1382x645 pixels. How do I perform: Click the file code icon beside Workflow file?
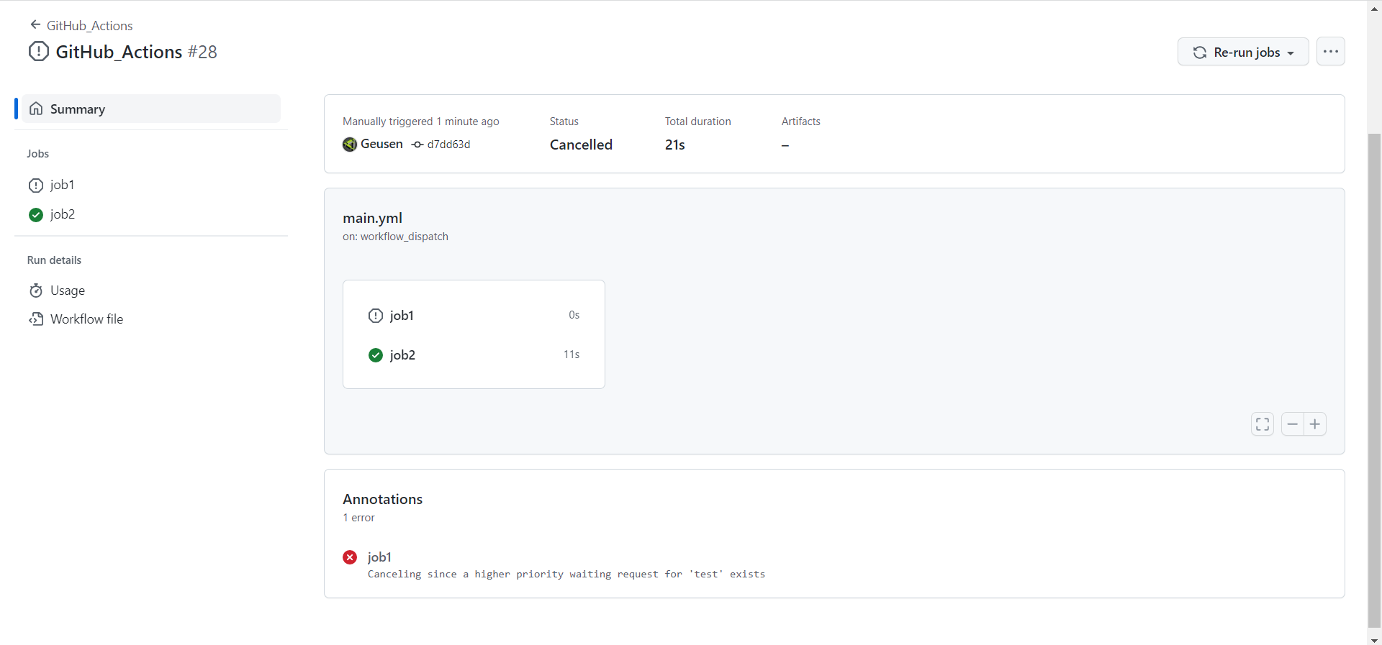click(36, 319)
